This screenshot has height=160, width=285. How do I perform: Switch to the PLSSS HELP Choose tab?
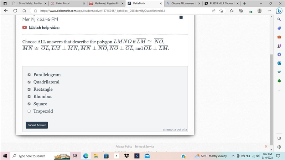(x=221, y=4)
